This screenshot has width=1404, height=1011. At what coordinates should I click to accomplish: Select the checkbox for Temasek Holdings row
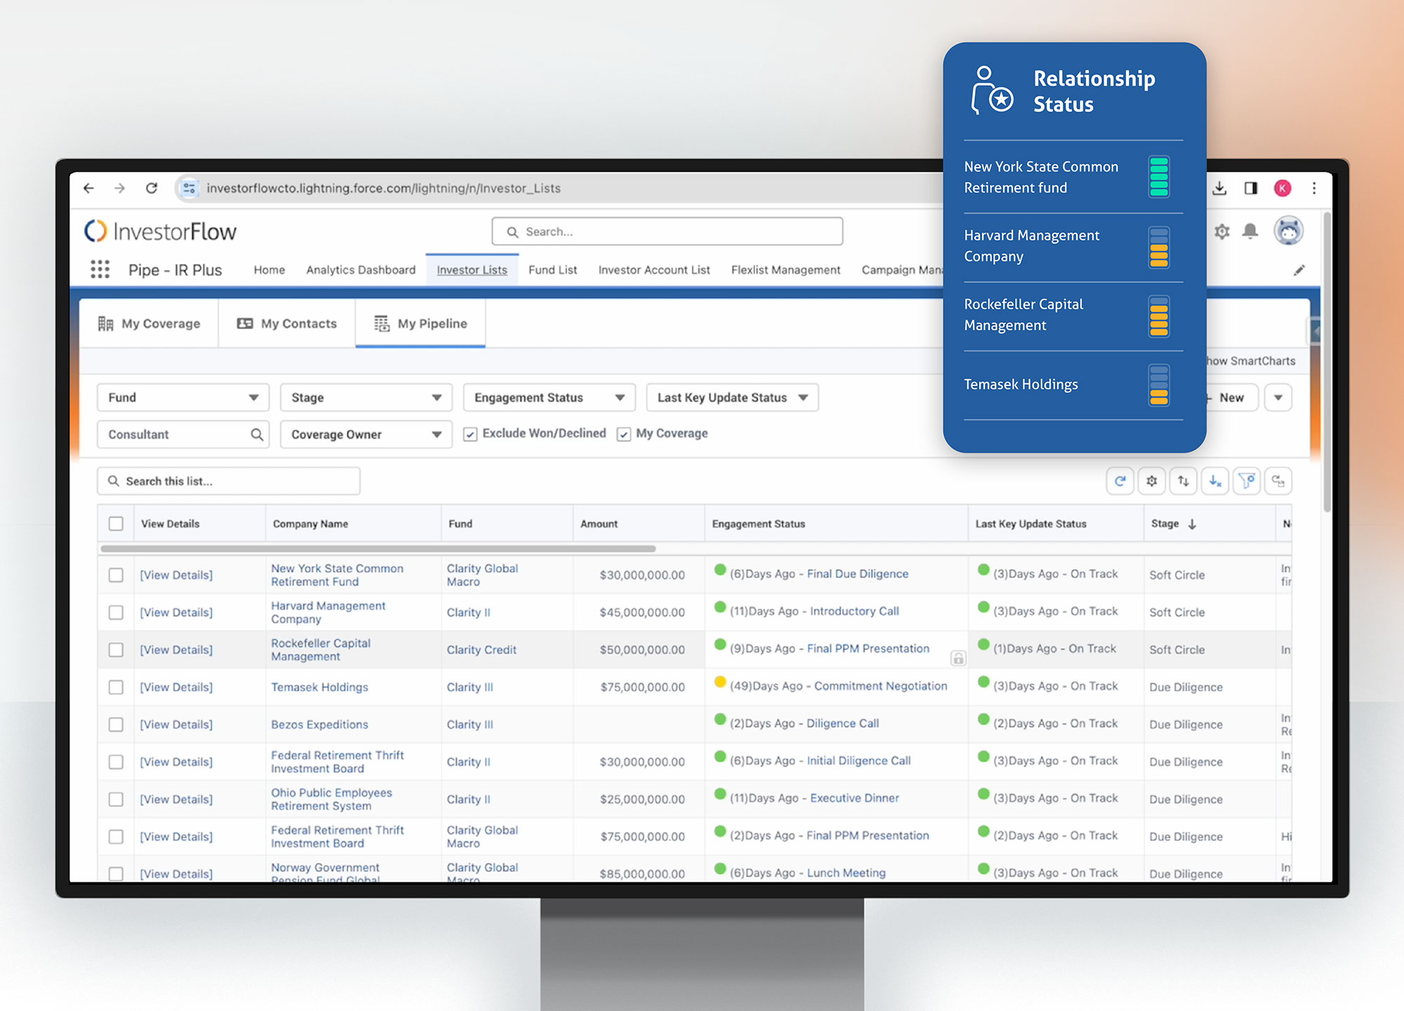(x=116, y=687)
